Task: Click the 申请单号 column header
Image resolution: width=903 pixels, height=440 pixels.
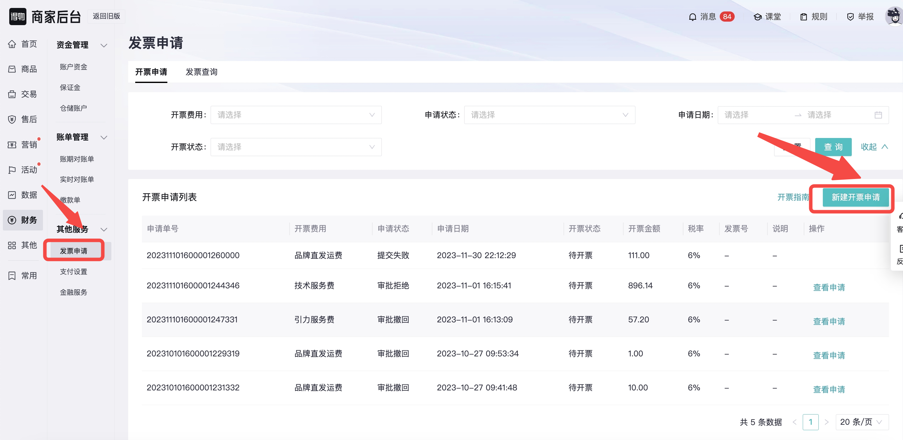Action: coord(163,229)
